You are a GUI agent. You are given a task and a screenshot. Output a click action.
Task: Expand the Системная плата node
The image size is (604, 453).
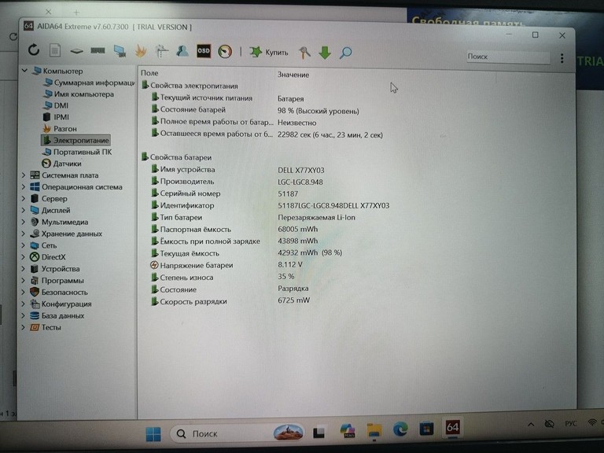(24, 175)
